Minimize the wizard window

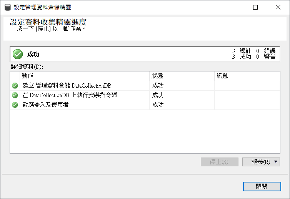(238, 7)
